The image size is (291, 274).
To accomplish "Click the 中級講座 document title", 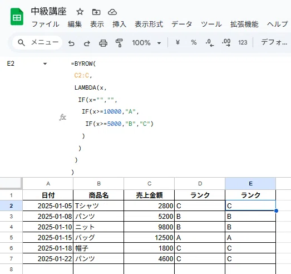I will pyautogui.click(x=49, y=12).
